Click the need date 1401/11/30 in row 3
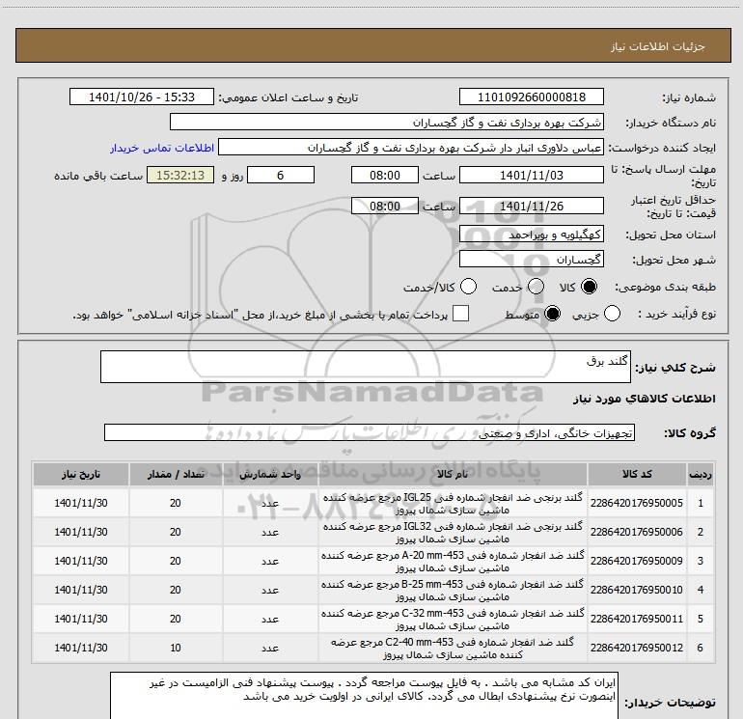This screenshot has width=743, height=719. (x=81, y=561)
